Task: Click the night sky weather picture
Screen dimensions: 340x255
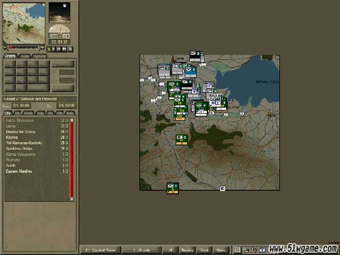Action: coord(59,12)
